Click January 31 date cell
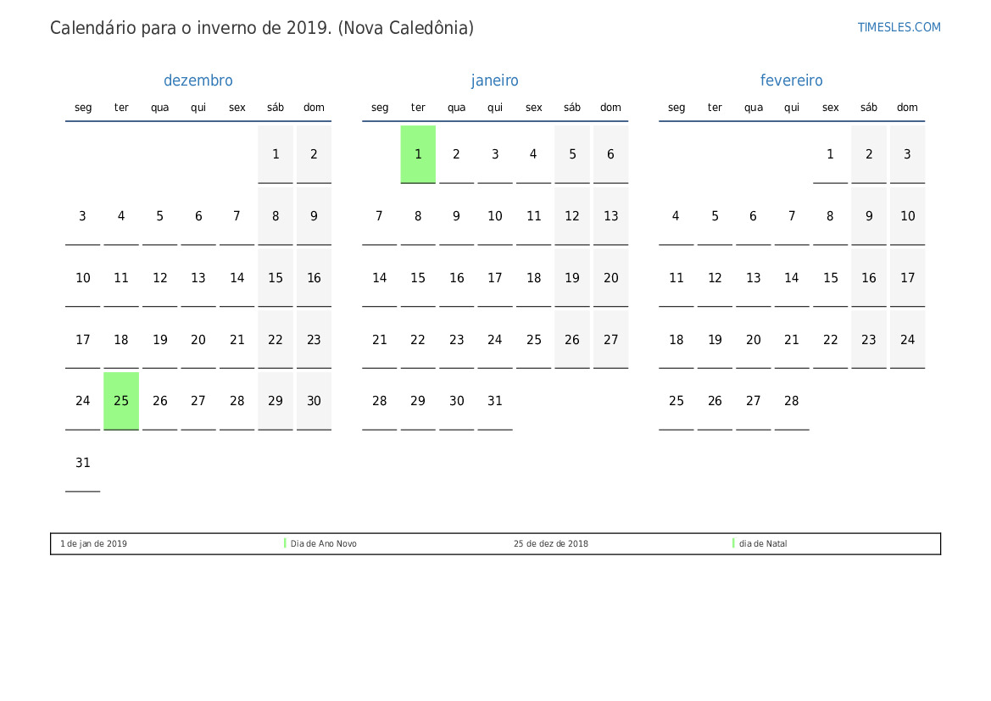Viewport: 991px width, 701px height. (x=495, y=401)
